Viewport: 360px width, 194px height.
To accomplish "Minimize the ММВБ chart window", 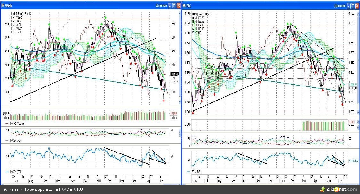I will point(169,5).
